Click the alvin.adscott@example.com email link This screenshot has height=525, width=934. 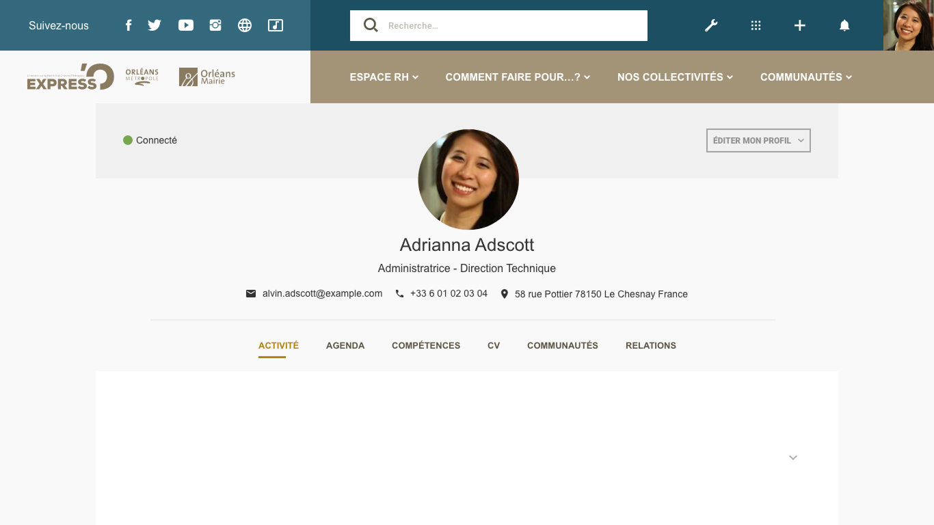coord(322,293)
